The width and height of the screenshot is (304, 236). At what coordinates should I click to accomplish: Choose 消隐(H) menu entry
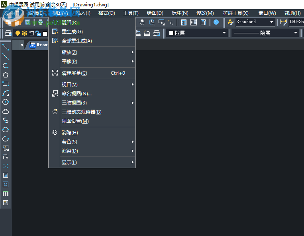[x=92, y=133]
